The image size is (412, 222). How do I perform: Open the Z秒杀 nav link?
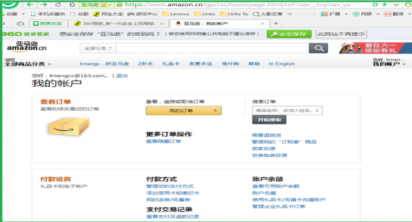pyautogui.click(x=145, y=64)
